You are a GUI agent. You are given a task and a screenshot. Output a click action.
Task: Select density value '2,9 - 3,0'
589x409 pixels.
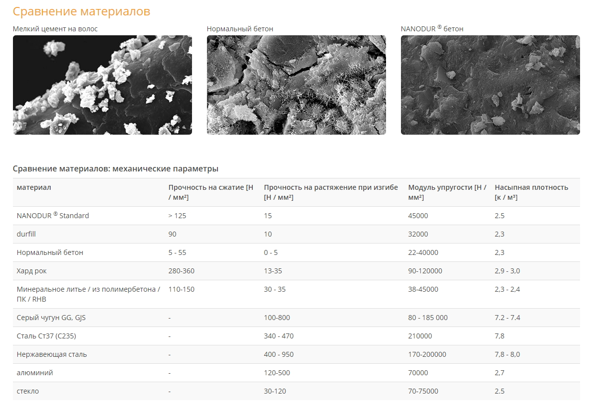click(507, 271)
